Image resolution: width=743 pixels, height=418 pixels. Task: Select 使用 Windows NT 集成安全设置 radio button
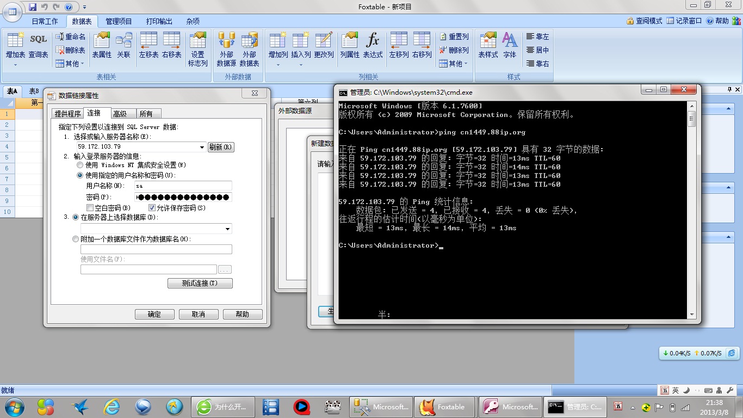(80, 165)
